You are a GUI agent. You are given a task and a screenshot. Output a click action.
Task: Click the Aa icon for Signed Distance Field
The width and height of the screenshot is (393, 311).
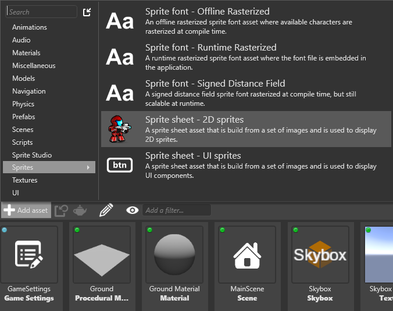point(120,93)
